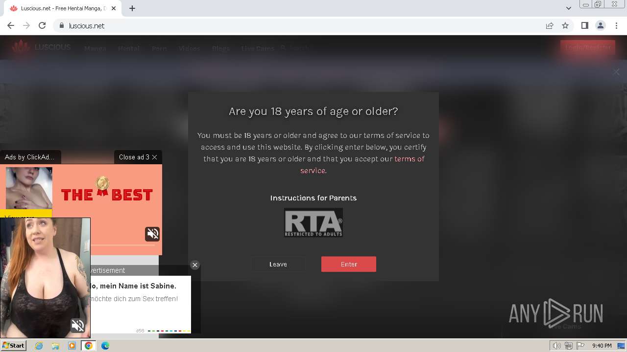Image resolution: width=627 pixels, height=352 pixels.
Task: Click the RTA Restricted to Adults badge
Action: click(313, 223)
